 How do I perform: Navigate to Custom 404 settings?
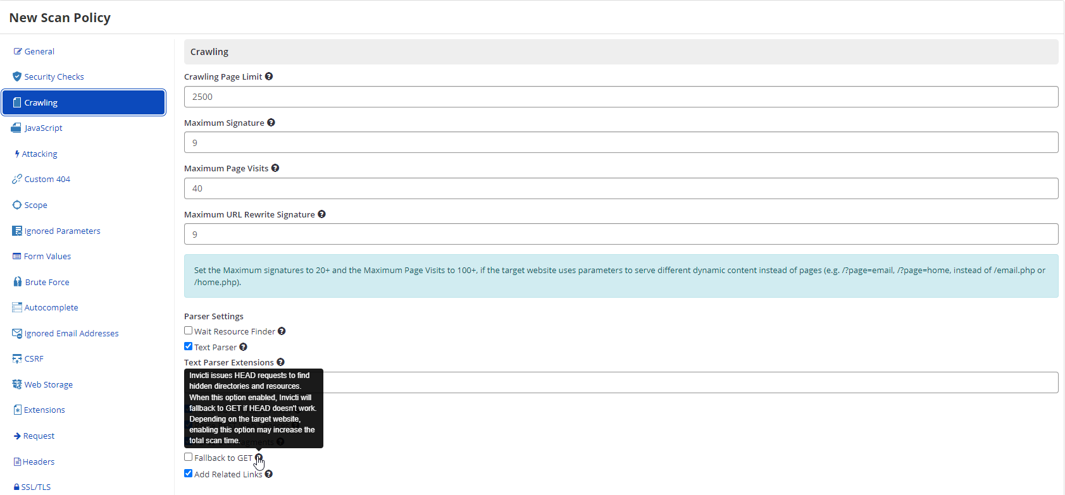(47, 179)
